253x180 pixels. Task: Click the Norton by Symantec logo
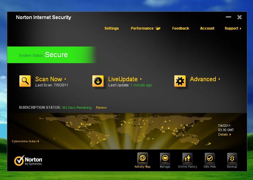pos(28,160)
